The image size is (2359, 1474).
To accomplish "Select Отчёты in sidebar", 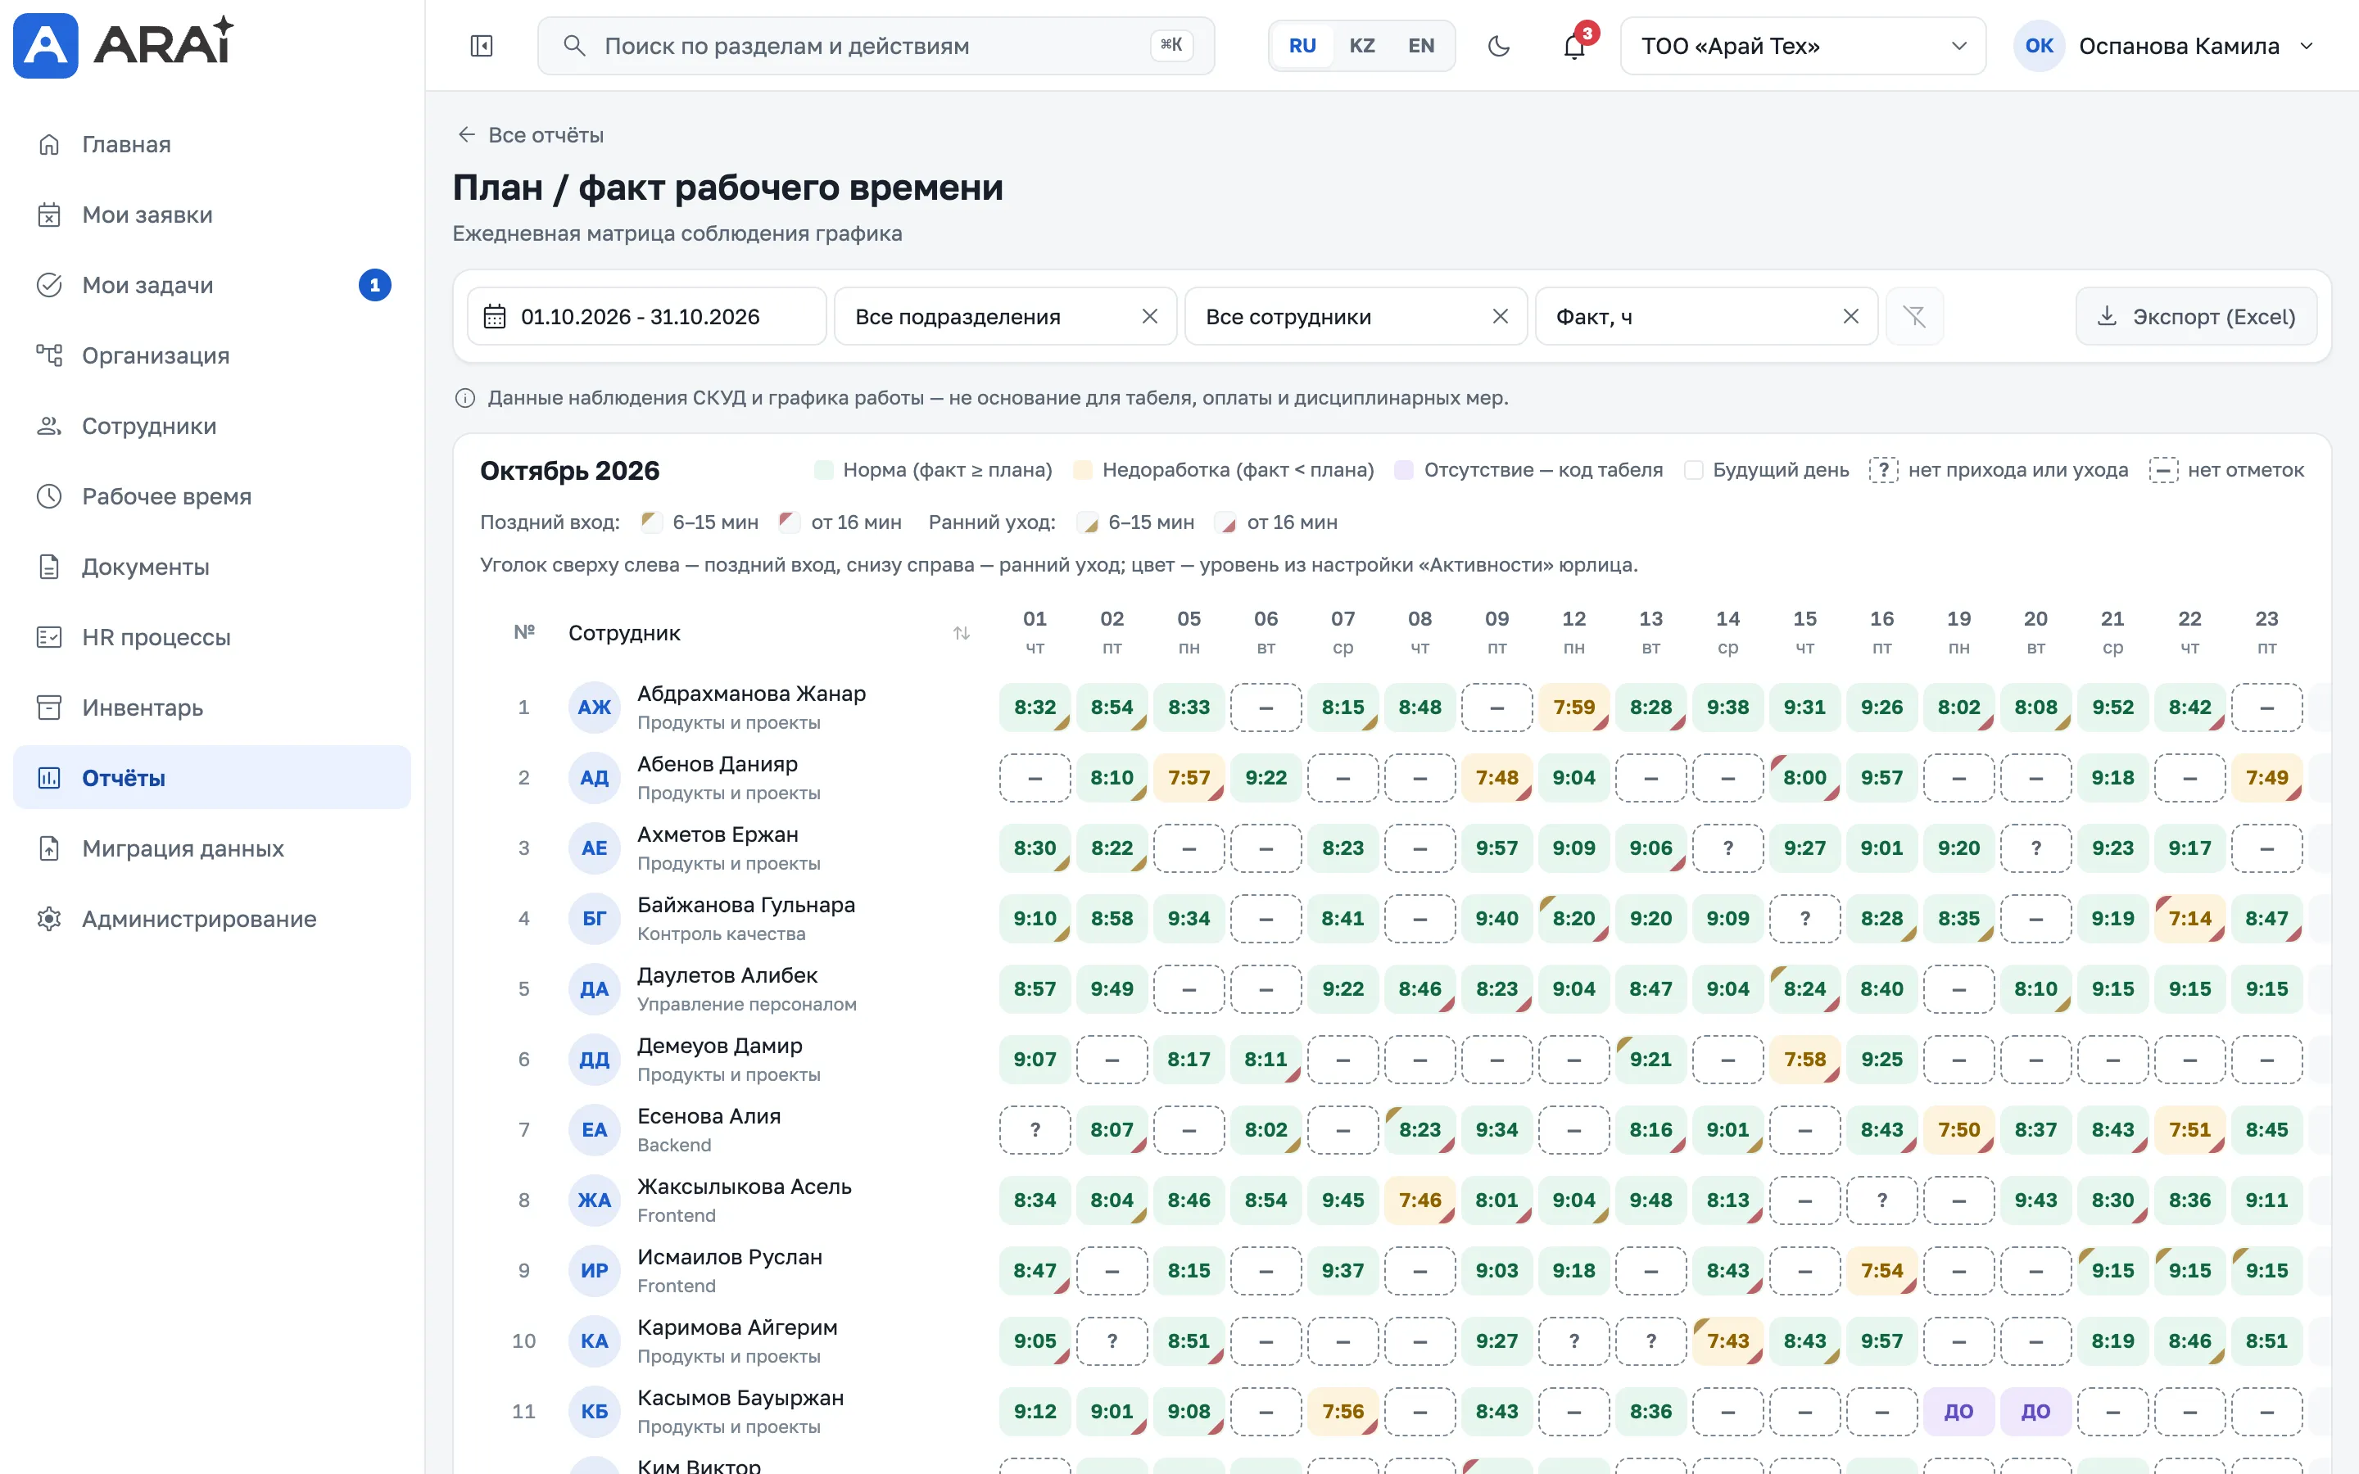I will tap(211, 778).
